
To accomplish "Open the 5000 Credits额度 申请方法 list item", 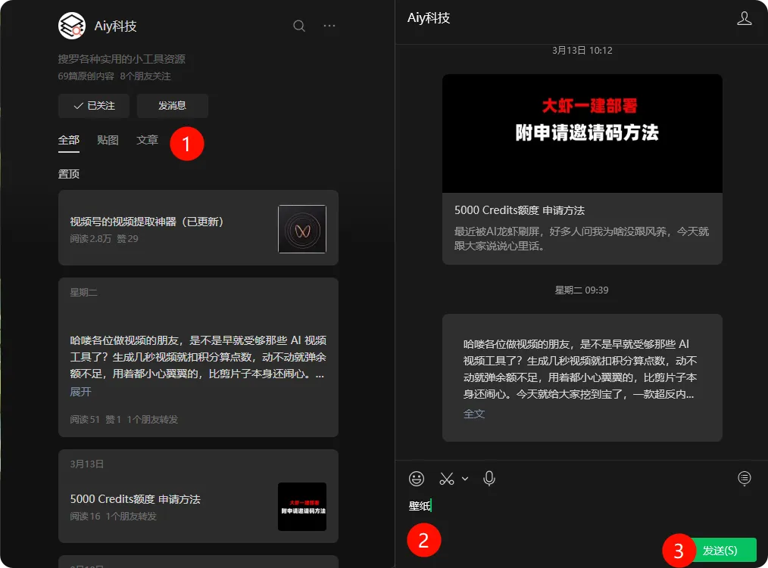I will (198, 496).
